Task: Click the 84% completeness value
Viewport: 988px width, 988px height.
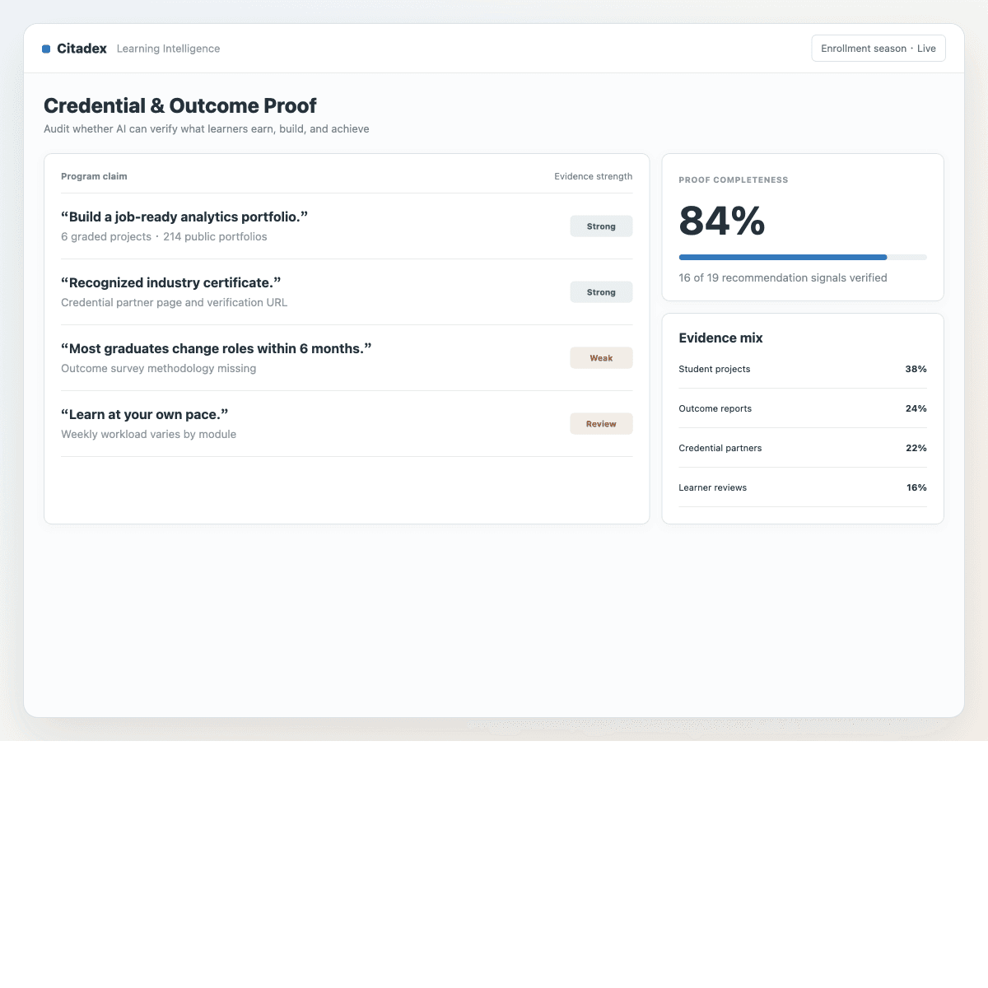Action: click(x=722, y=221)
